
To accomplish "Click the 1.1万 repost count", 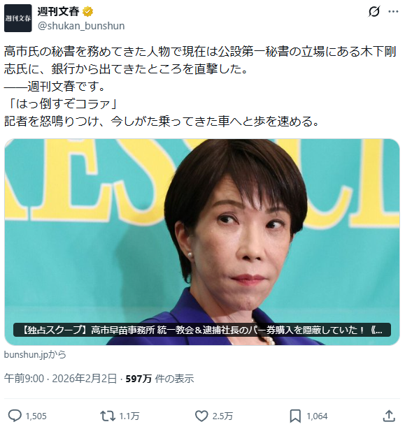I will [x=129, y=416].
